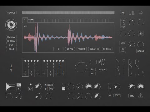Click the cup icon beside parab
Viewport: 150px width, 112px height.
coord(123,50)
